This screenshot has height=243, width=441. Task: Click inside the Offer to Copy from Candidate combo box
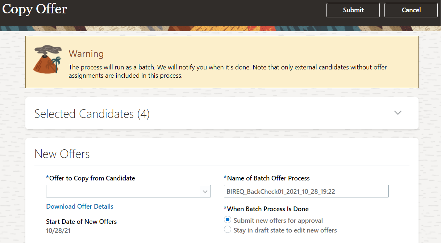tap(123, 192)
